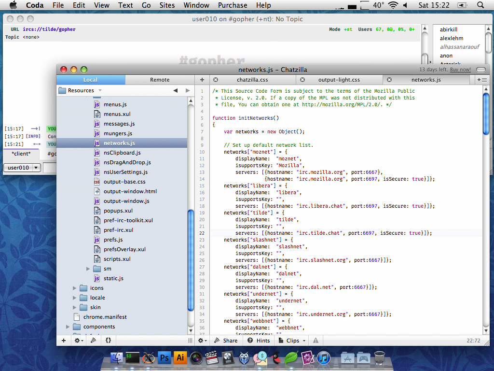This screenshot has height=371, width=494.
Task: Click the sidebar publish feed icon
Action: [93, 341]
